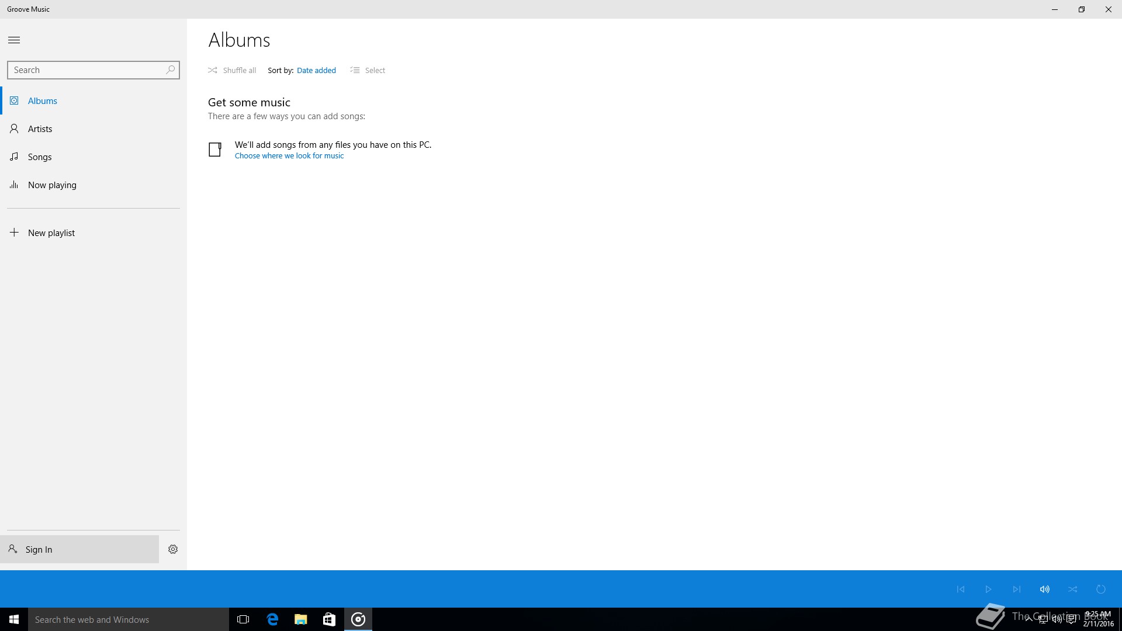Toggle repeat in playback bar
This screenshot has height=631, width=1122.
coord(1100,589)
